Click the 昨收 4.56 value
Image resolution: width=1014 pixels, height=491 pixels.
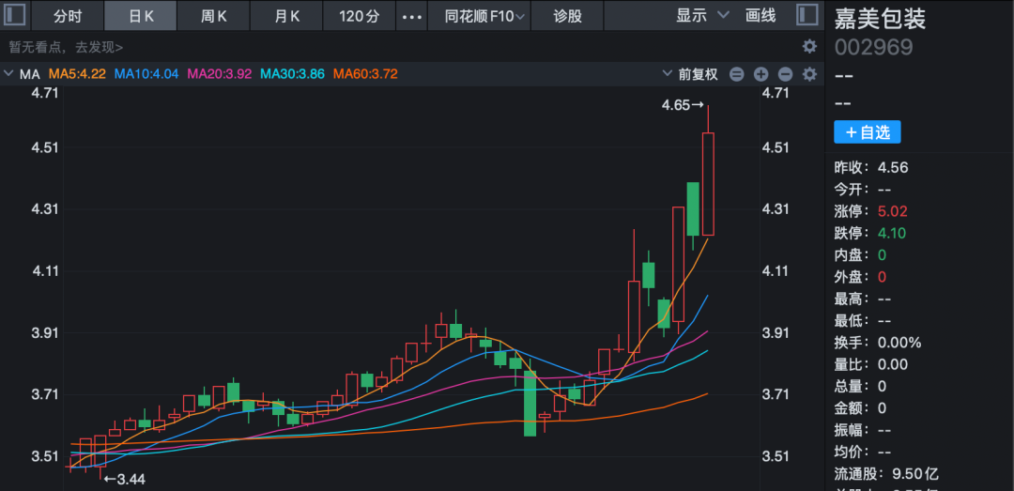[x=893, y=167]
